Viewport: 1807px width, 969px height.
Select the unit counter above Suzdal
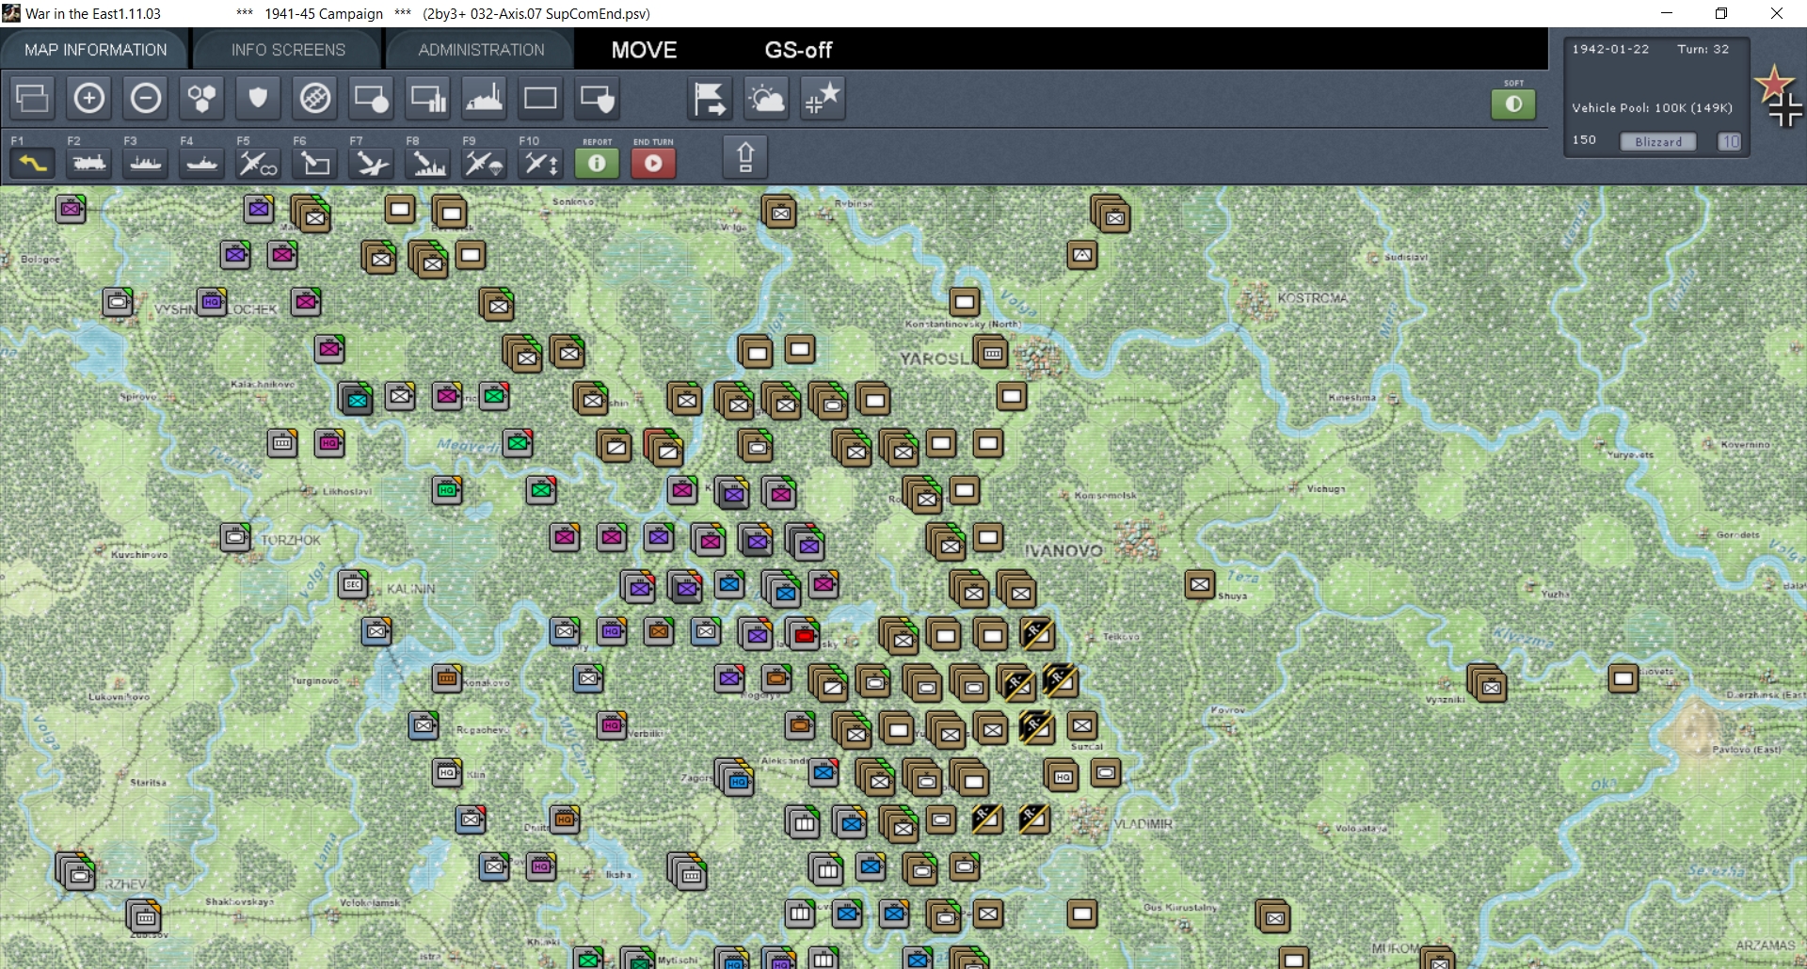click(1082, 725)
